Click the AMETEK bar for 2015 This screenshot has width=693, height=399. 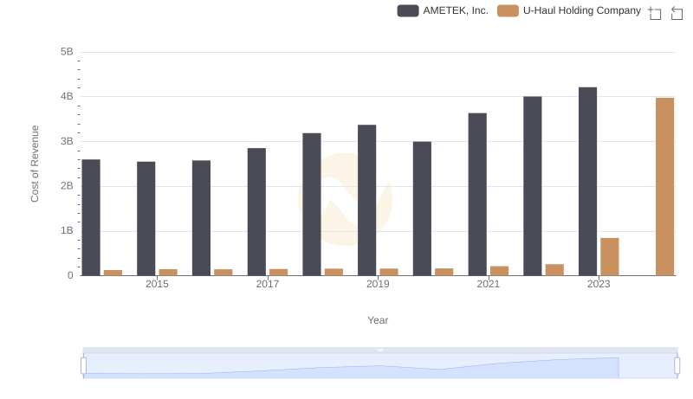[146, 218]
